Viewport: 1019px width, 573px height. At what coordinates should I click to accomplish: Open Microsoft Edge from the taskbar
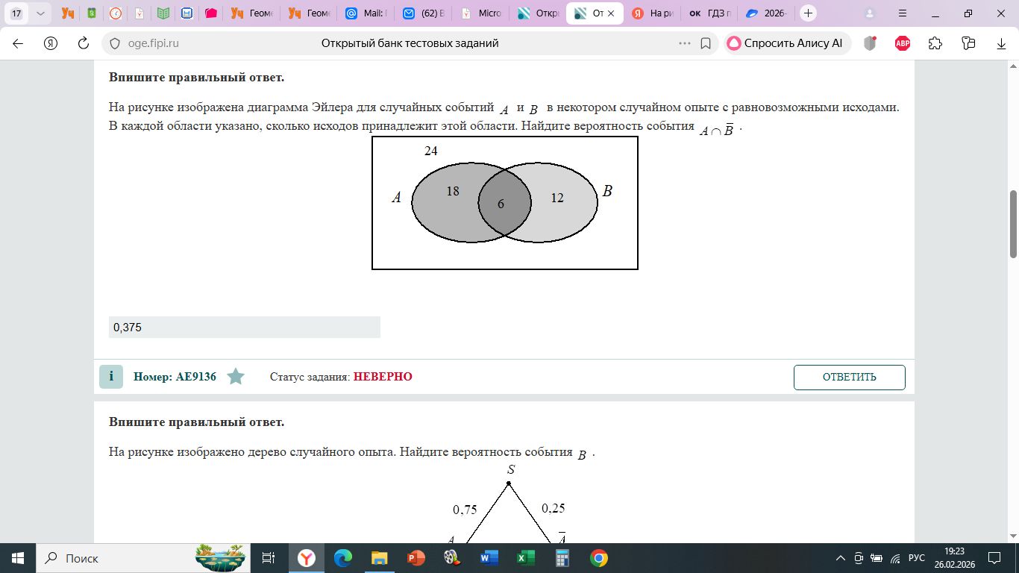click(x=343, y=558)
